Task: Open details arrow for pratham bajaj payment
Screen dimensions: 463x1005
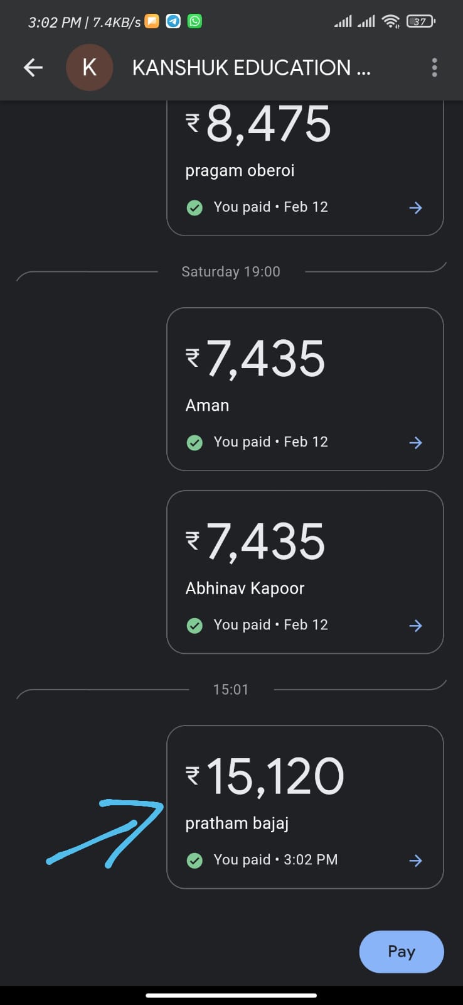Action: click(x=415, y=861)
